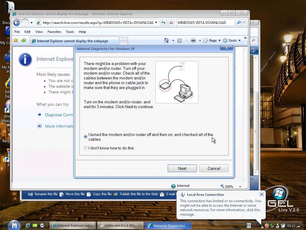Image resolution: width=306 pixels, height=230 pixels.
Task: Open the Page dropdown menu
Action: coord(212,40)
